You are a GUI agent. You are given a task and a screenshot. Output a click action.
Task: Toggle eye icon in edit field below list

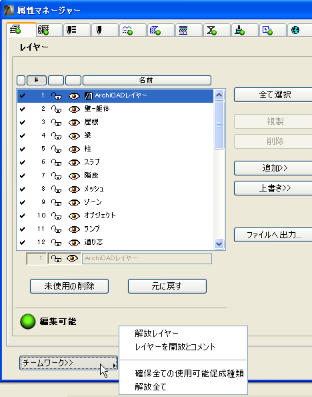[x=72, y=258]
